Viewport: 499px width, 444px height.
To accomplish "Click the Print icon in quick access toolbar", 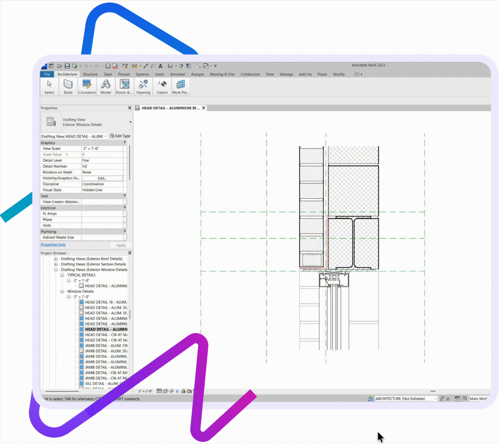I will 108,66.
